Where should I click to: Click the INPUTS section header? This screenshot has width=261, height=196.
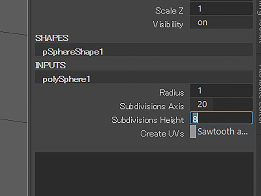(x=51, y=65)
